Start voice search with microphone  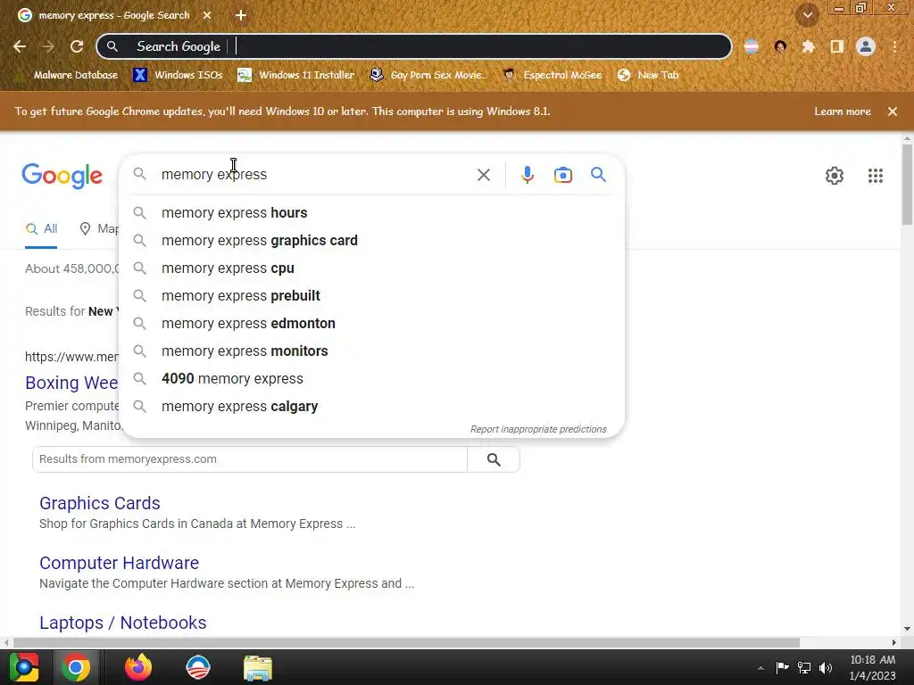coord(527,175)
